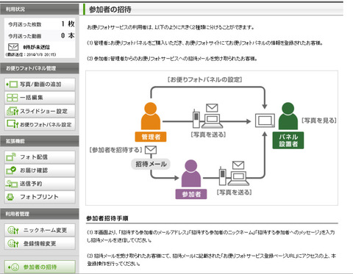The height and width of the screenshot is (274, 353).
Task: Click the photo/video add icon
Action: coord(12,84)
